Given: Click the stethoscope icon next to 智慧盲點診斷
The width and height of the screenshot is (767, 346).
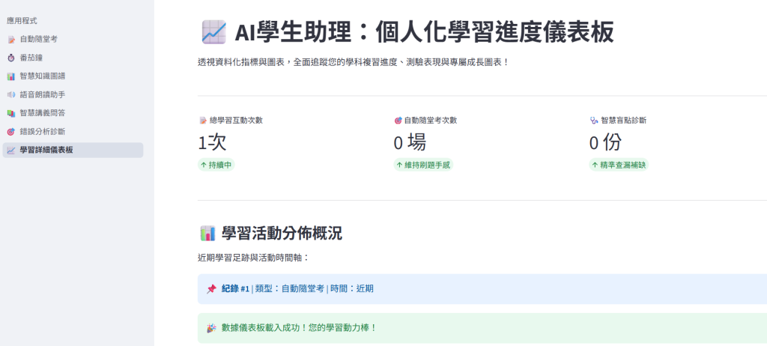Looking at the screenshot, I should coord(594,121).
